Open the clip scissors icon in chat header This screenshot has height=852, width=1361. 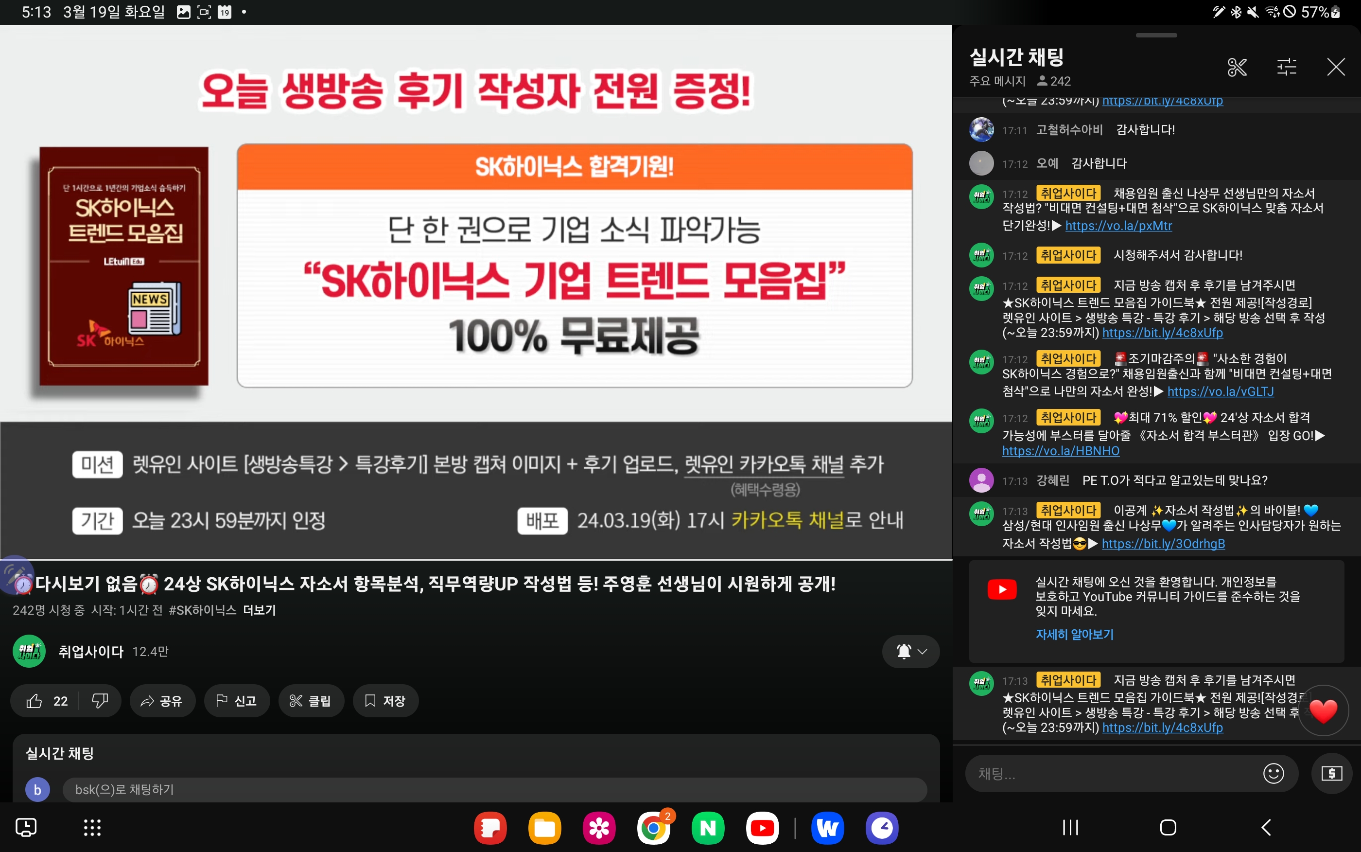[x=1237, y=67]
